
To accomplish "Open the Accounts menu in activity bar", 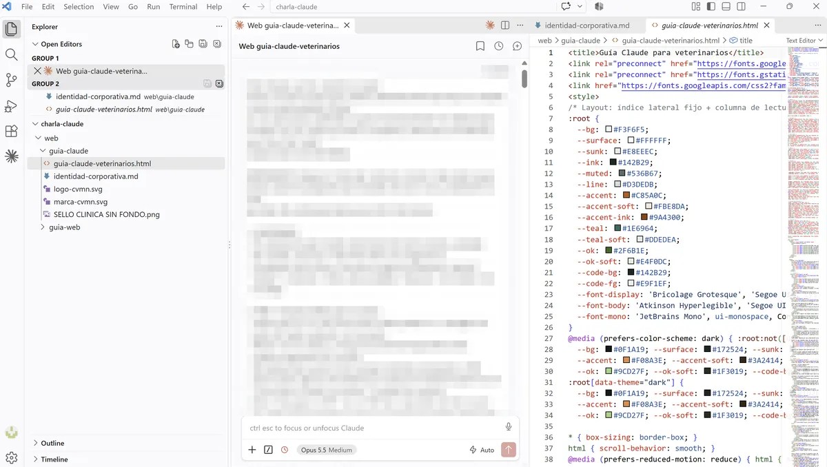I will tap(11, 433).
